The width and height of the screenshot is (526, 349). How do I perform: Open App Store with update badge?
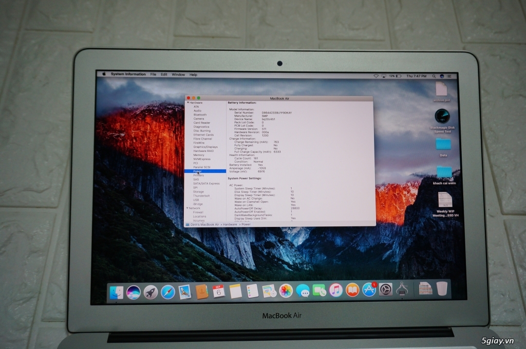pyautogui.click(x=369, y=289)
